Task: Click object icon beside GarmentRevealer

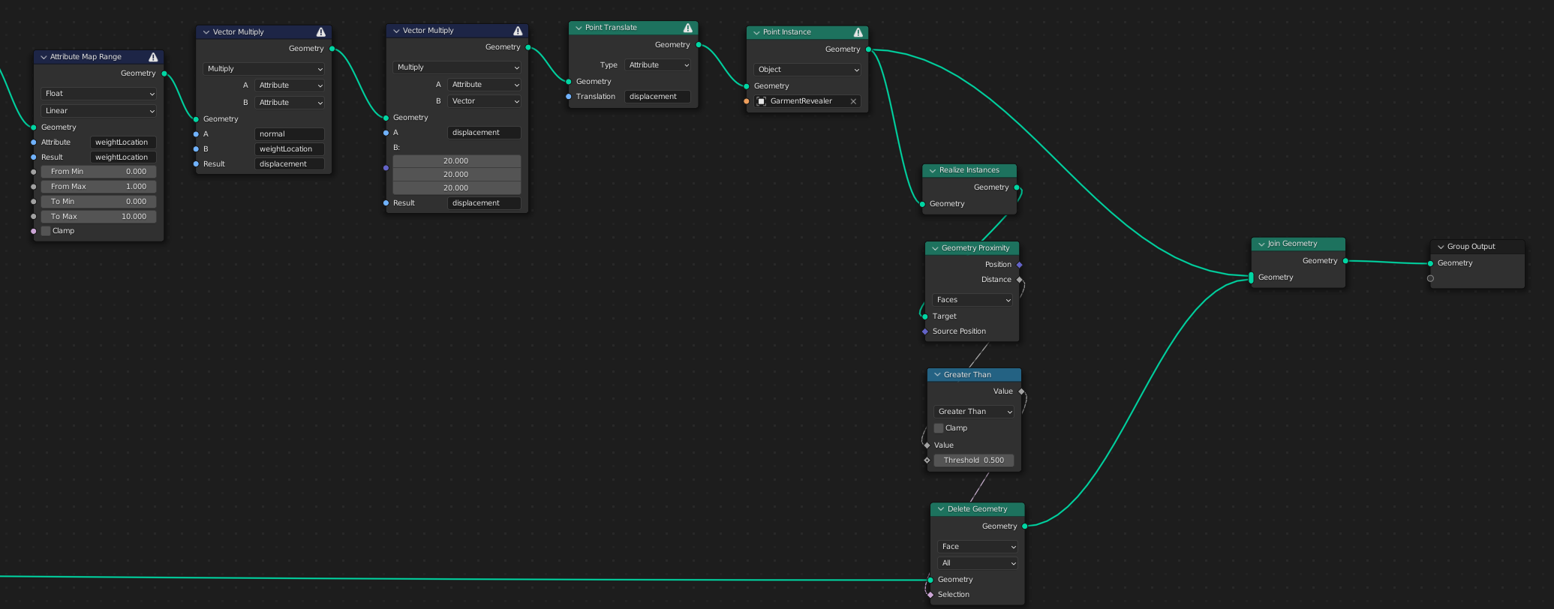Action: (761, 101)
